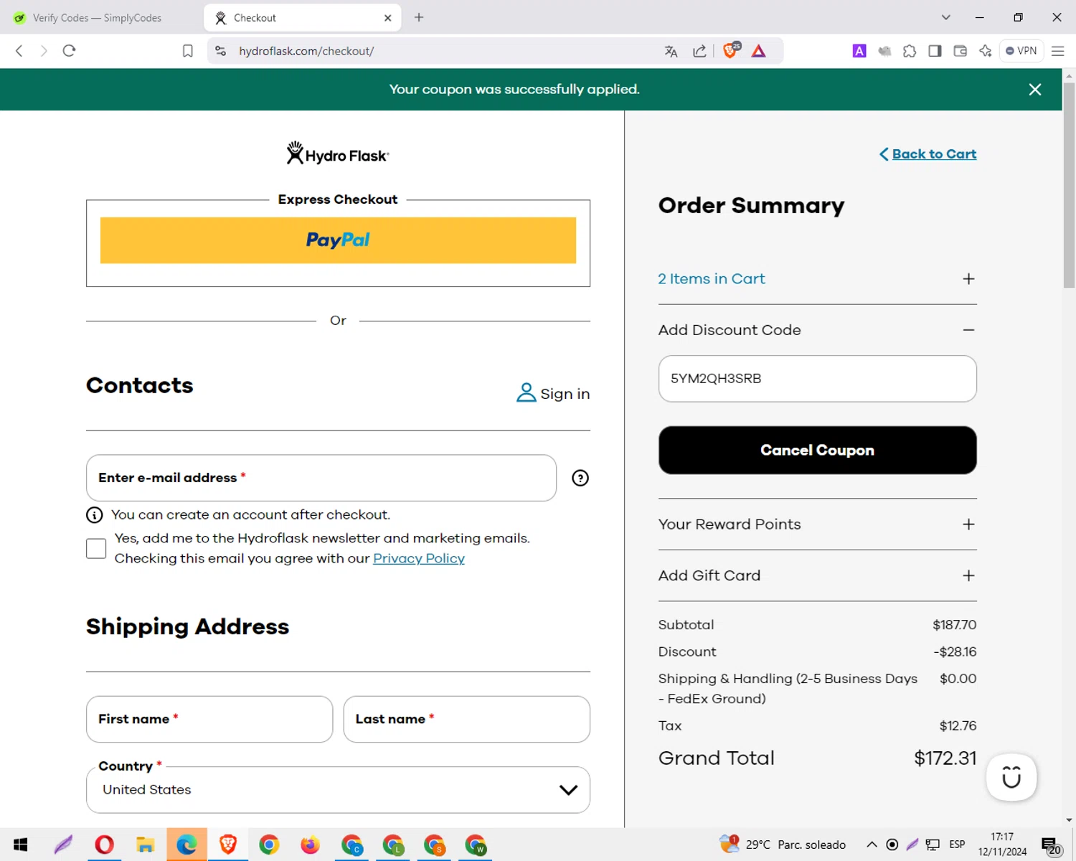This screenshot has height=861, width=1076.
Task: Click the share icon in address bar
Action: pos(699,51)
